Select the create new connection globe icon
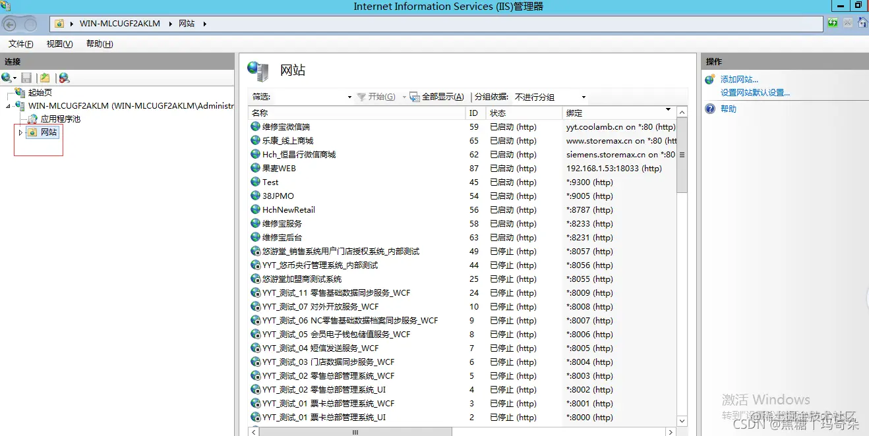Image resolution: width=869 pixels, height=436 pixels. pos(8,77)
